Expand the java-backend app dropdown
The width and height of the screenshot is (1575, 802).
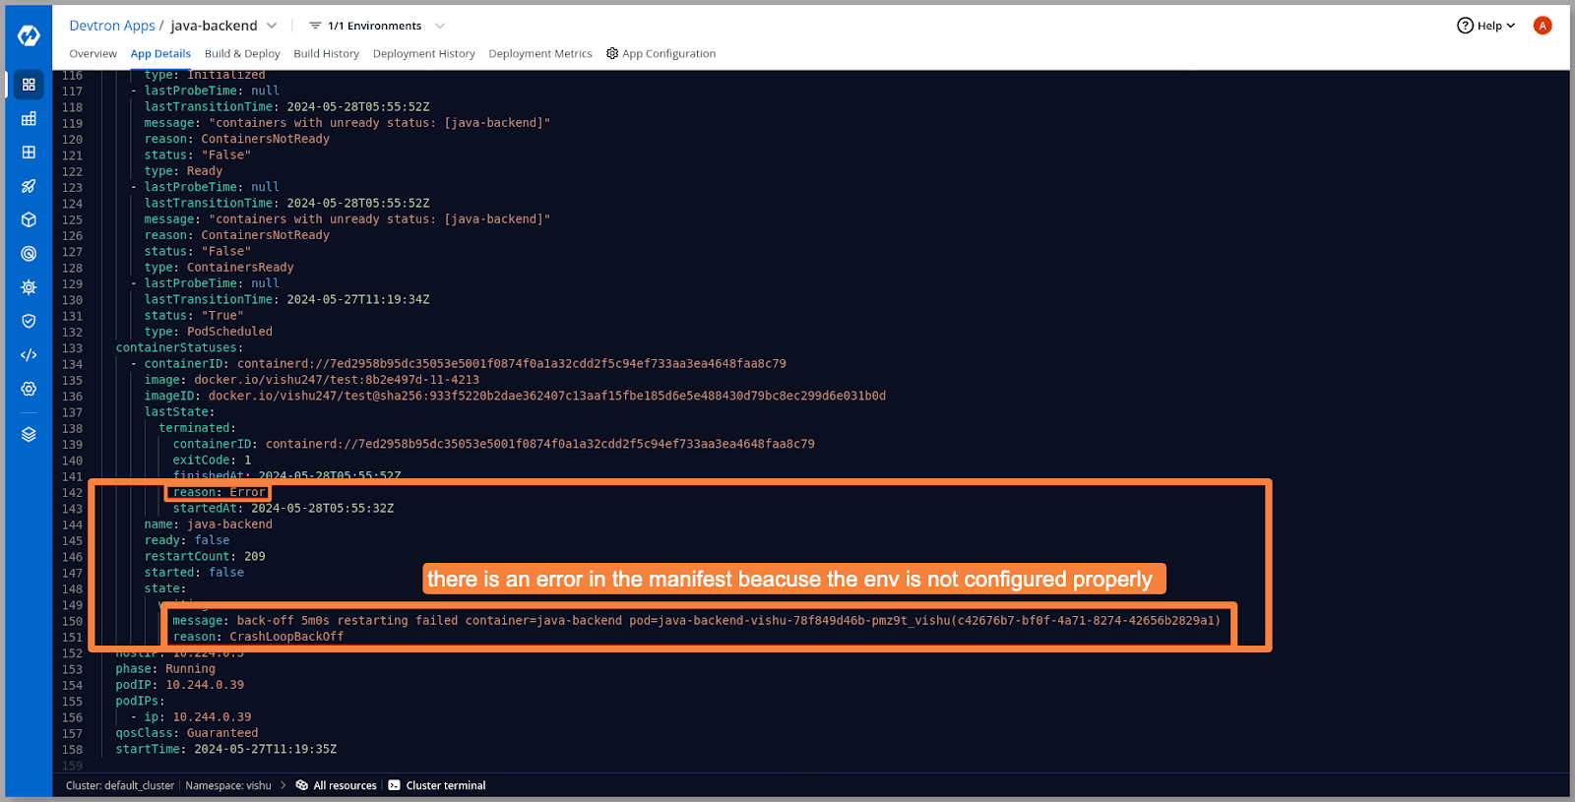pyautogui.click(x=272, y=26)
